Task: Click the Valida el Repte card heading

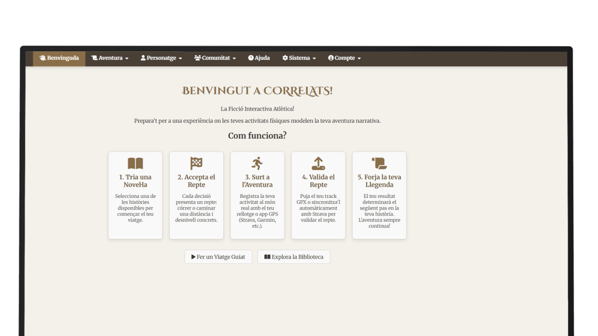Action: coord(318,181)
